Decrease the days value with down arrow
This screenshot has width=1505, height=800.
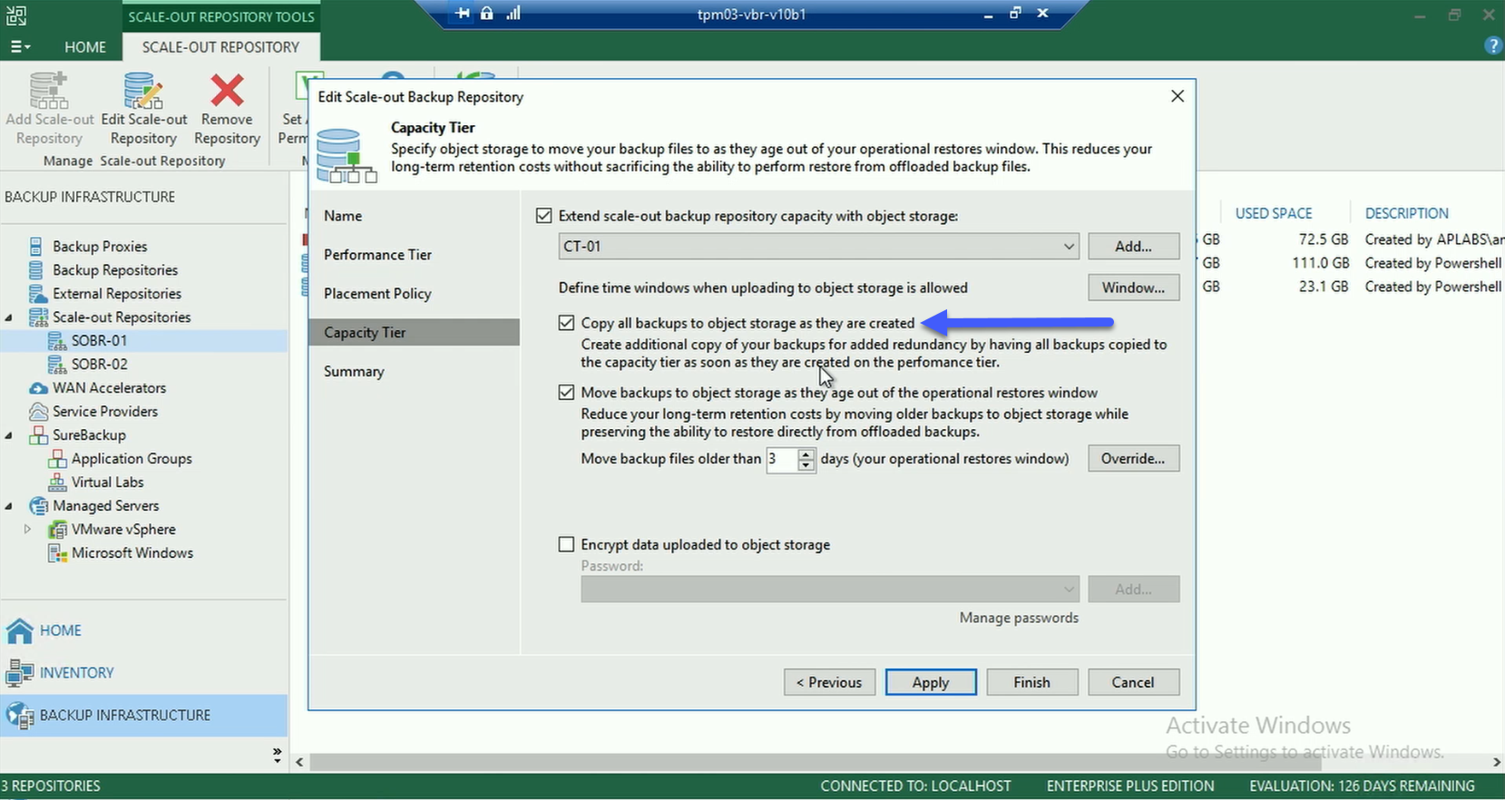806,464
